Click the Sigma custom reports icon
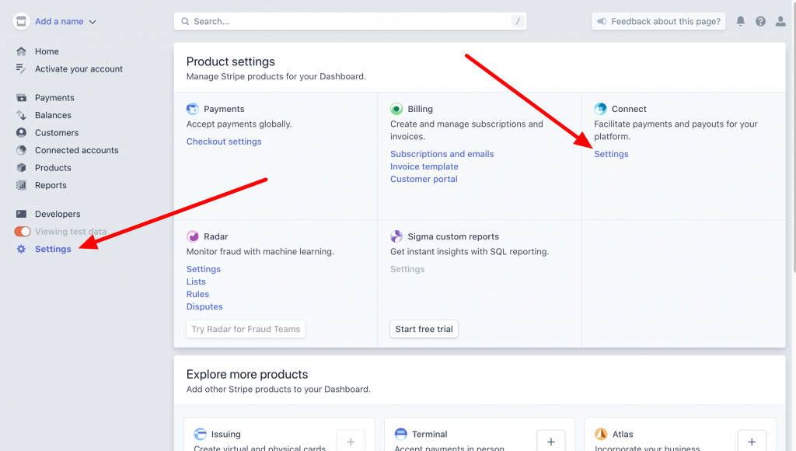This screenshot has width=796, height=451. [396, 236]
